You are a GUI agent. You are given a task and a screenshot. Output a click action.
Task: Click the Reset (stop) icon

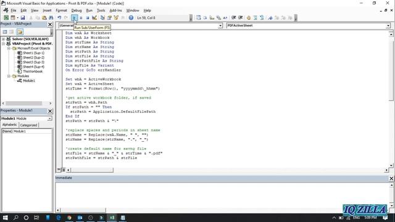[x=88, y=18]
